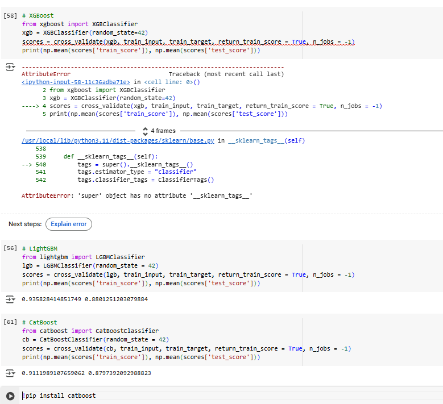Click the LightGBM output 0.935828414851749 0.8801251203079884
This screenshot has height=404, width=443.
85,299
